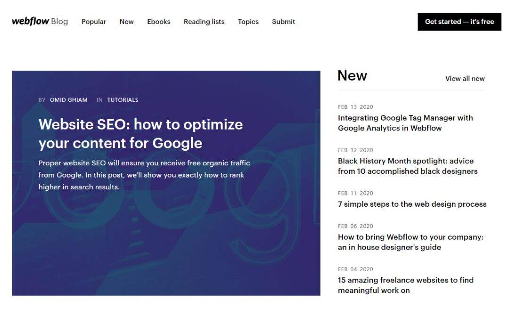
Task: Open 15 amazing freelance websites article
Action: pos(406,285)
